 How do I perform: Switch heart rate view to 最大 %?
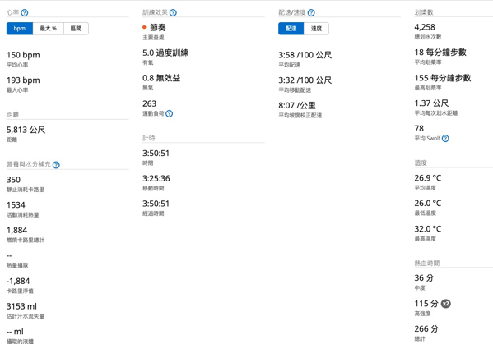tap(48, 29)
